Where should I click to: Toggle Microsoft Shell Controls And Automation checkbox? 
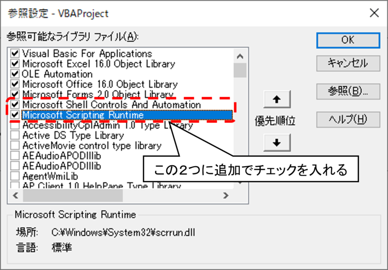[15, 104]
